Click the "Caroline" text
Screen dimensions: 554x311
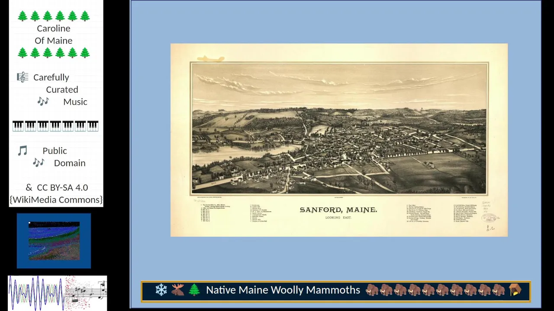click(x=54, y=29)
